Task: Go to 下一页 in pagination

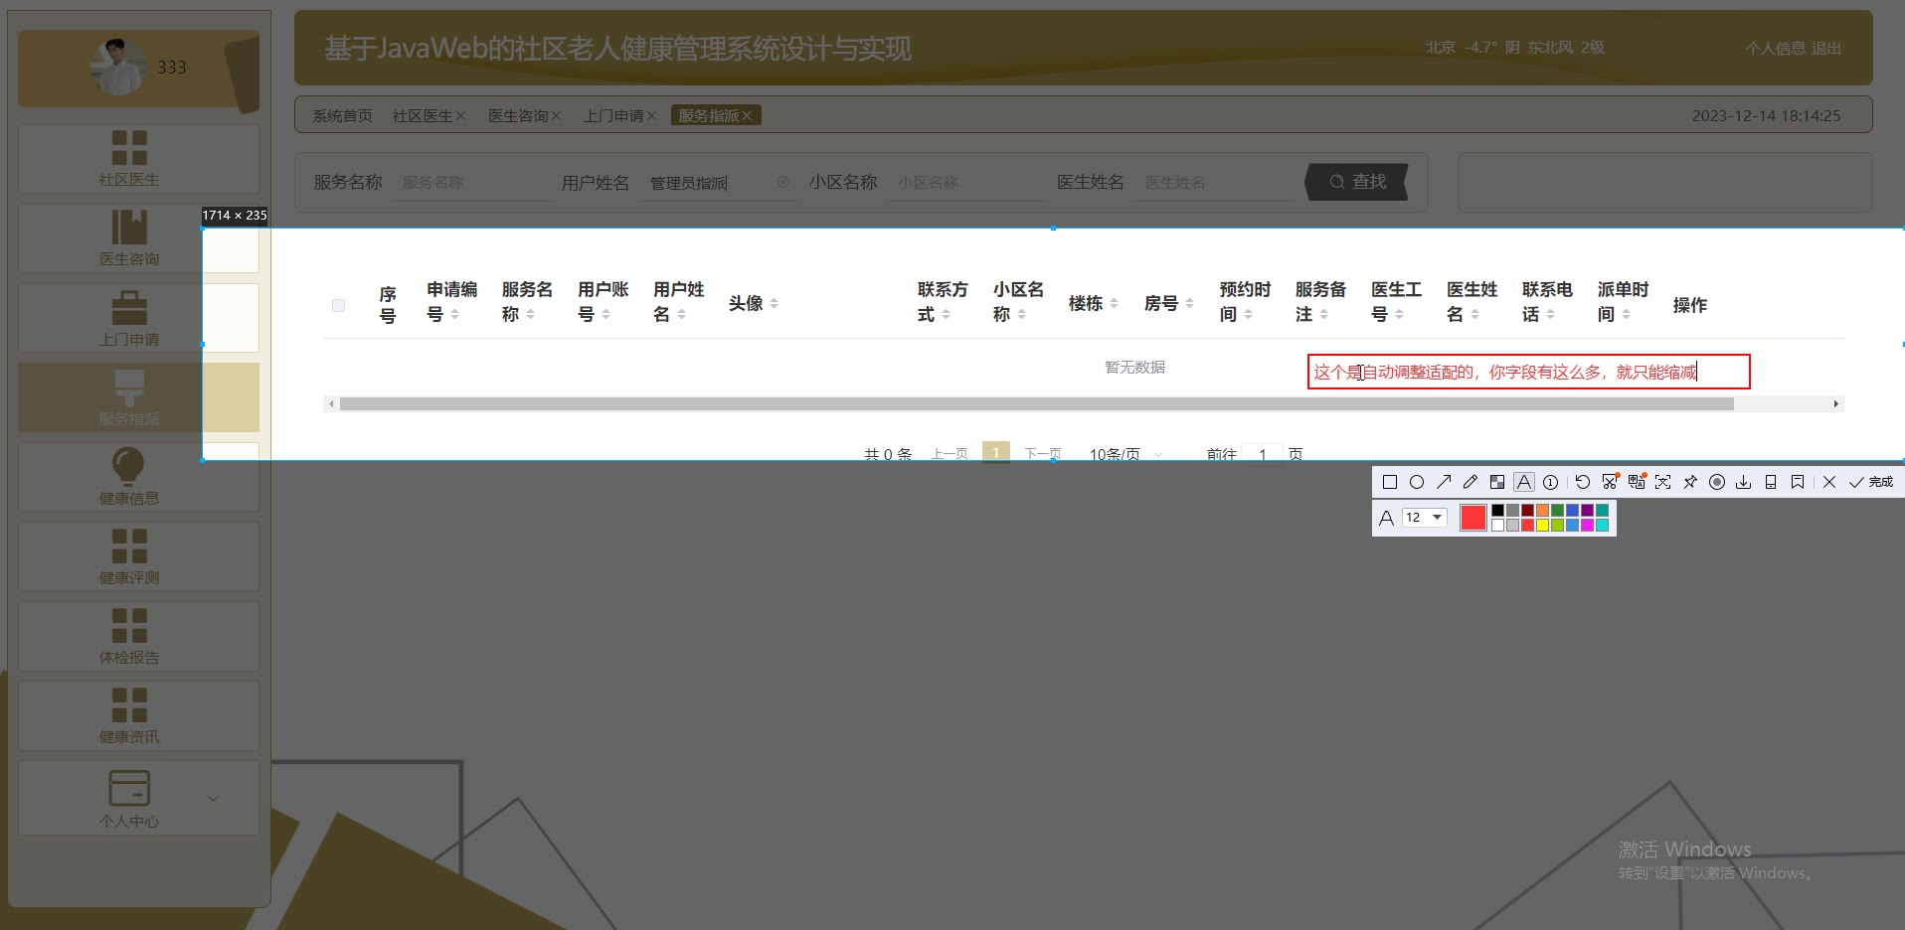Action: (1043, 454)
